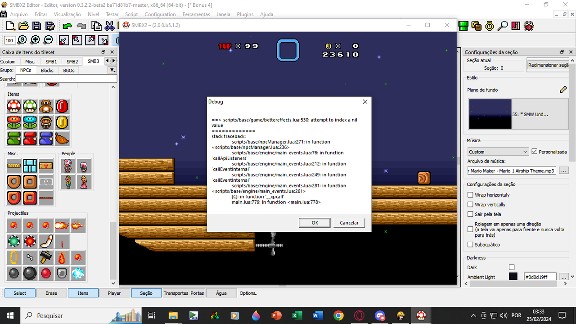Select the boomerang projectile NPC
The image size is (576, 324).
46,242
